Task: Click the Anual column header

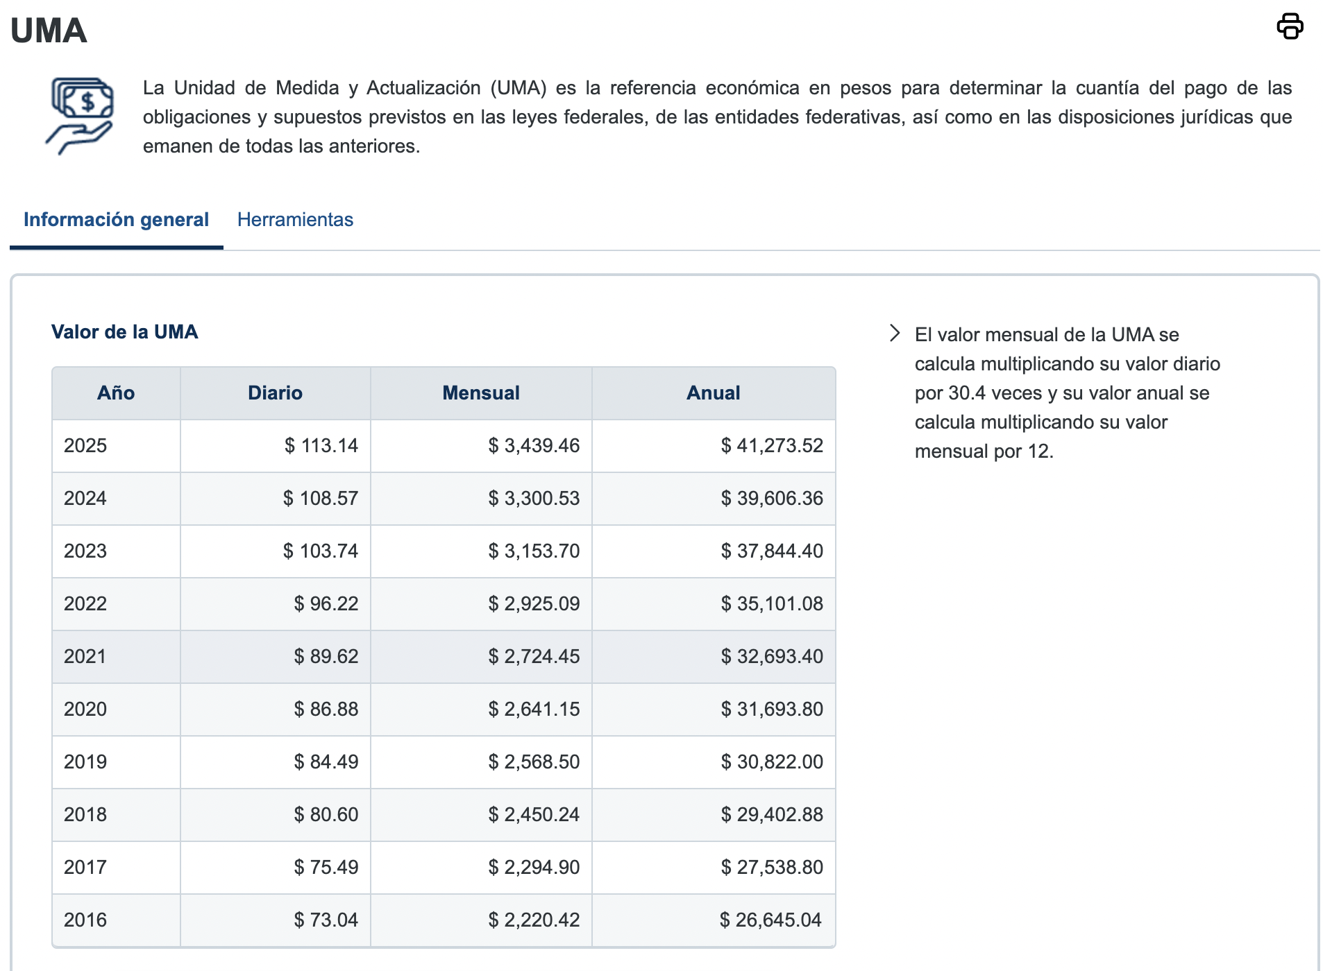Action: (714, 393)
